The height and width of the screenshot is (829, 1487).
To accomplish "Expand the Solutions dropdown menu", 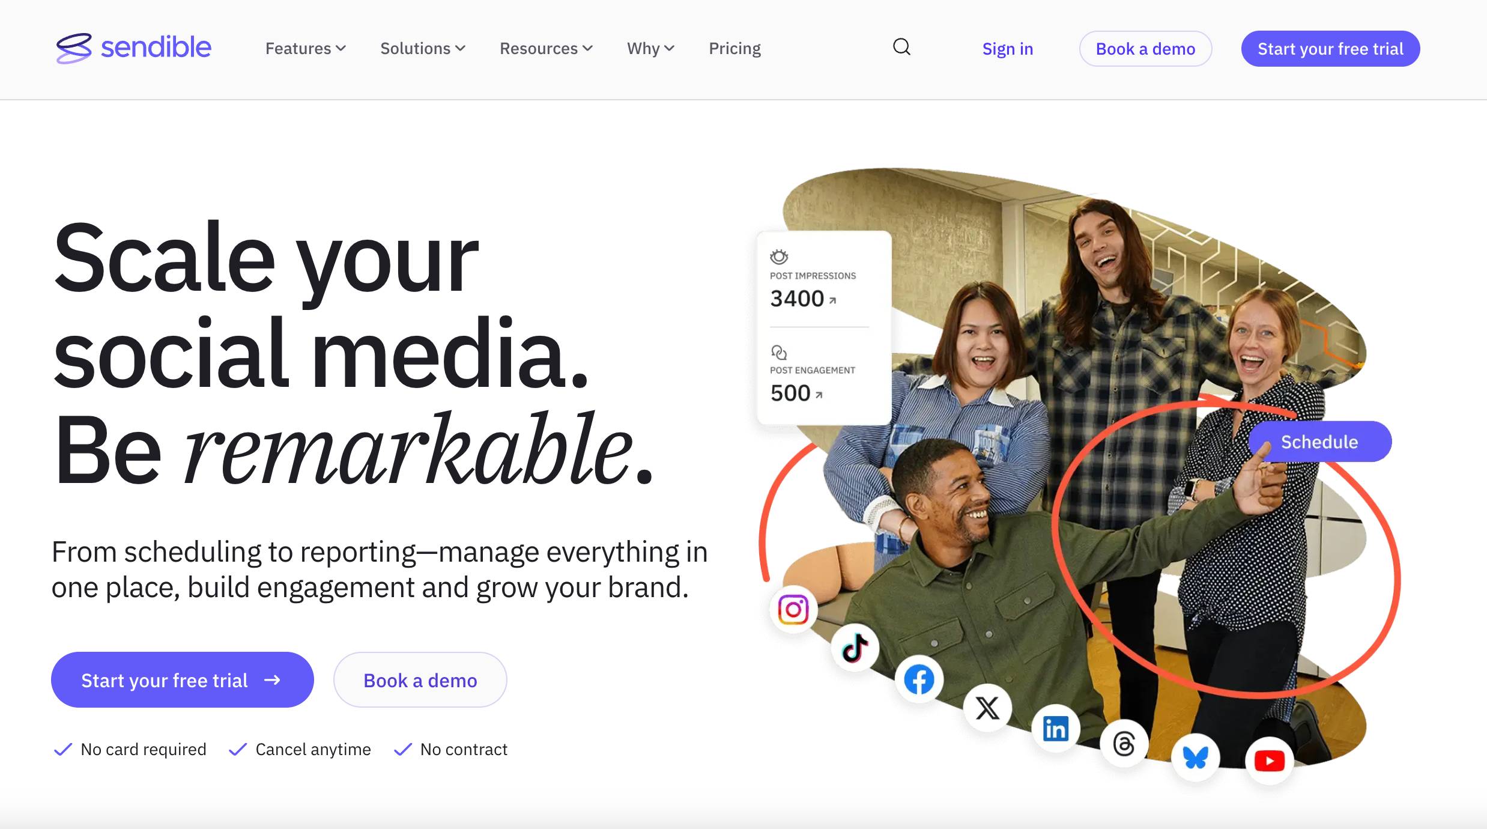I will tap(423, 48).
